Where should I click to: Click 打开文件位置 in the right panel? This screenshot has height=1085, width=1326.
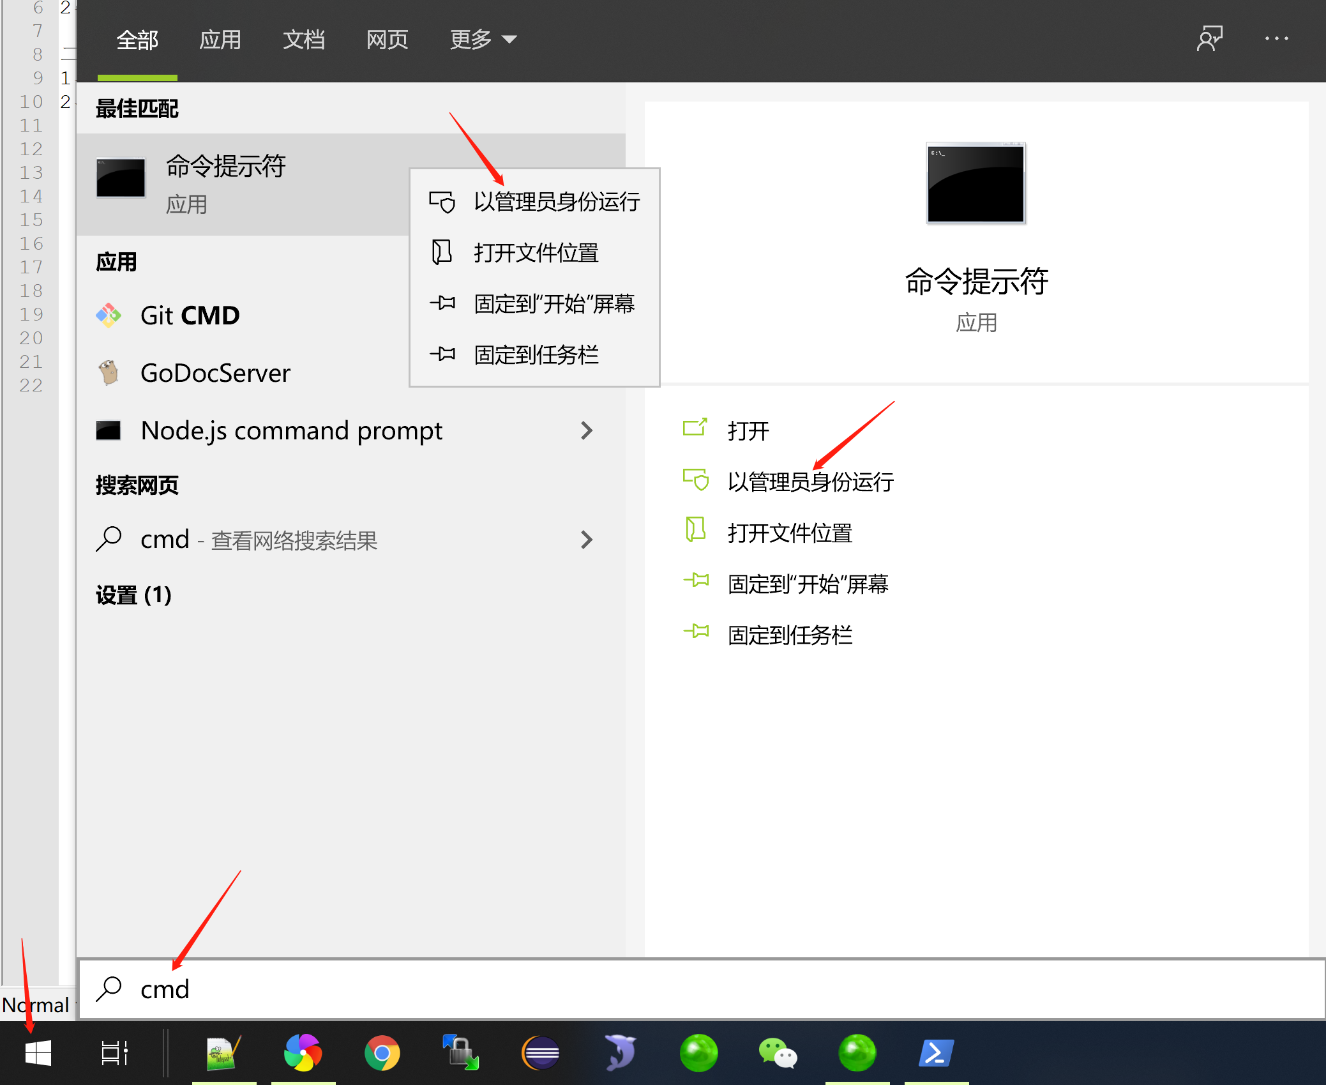click(790, 533)
